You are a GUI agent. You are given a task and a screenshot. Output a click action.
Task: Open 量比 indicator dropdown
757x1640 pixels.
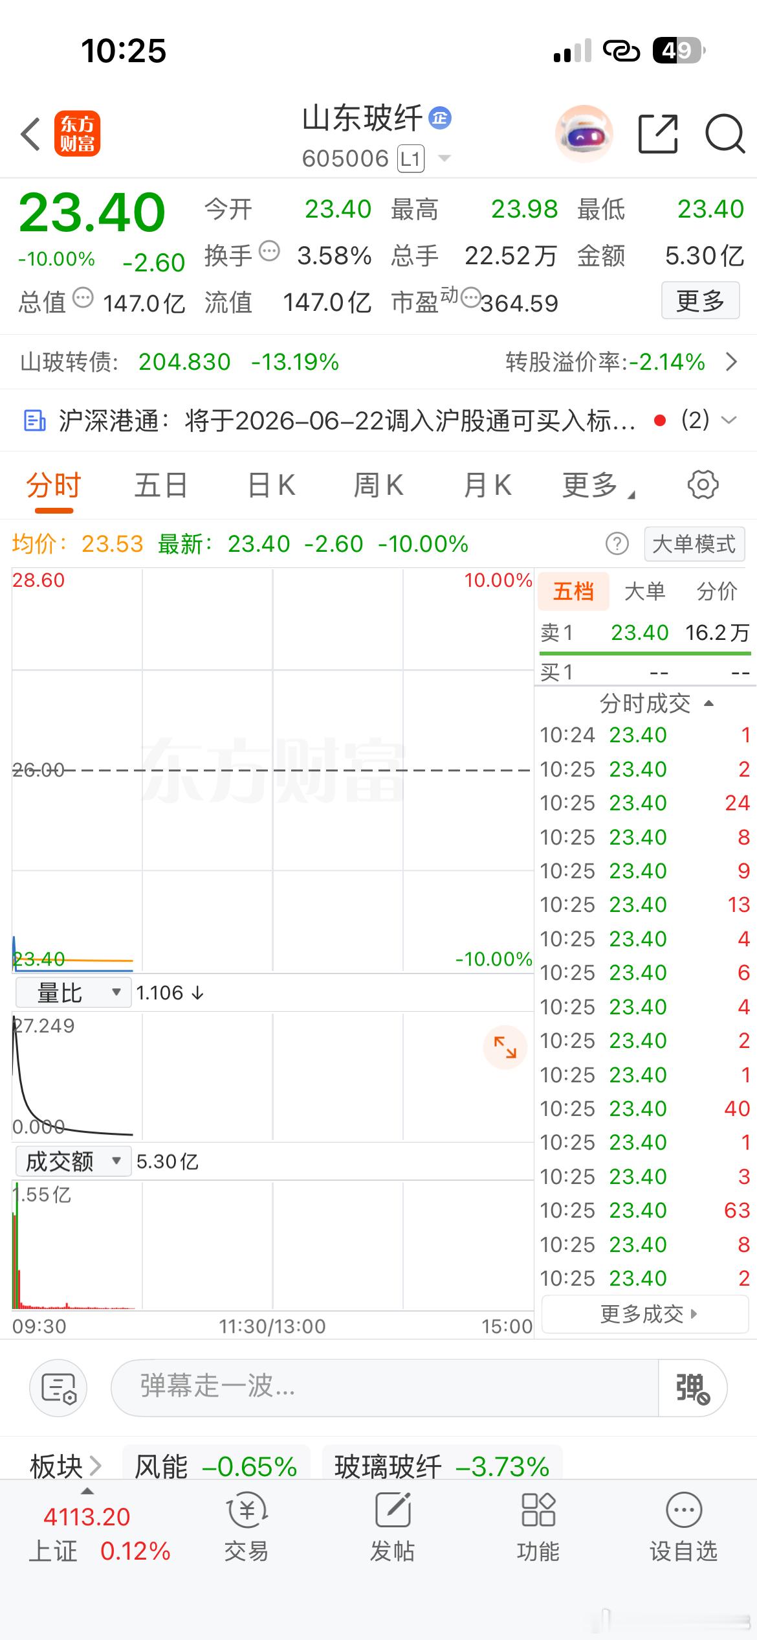coord(72,992)
